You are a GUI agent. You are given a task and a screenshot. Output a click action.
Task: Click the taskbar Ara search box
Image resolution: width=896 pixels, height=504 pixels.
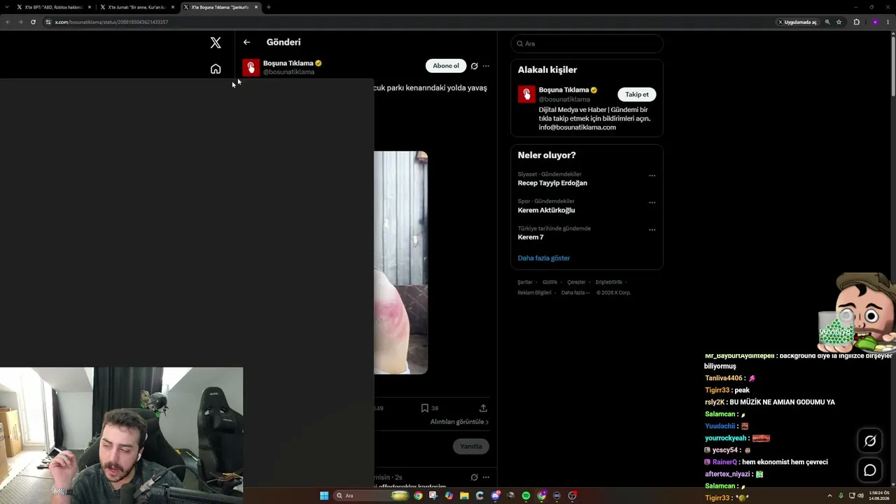[x=371, y=496]
